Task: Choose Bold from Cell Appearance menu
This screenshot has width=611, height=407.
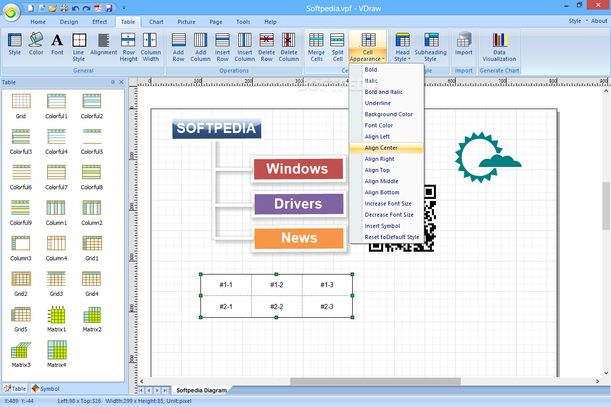Action: pos(386,70)
